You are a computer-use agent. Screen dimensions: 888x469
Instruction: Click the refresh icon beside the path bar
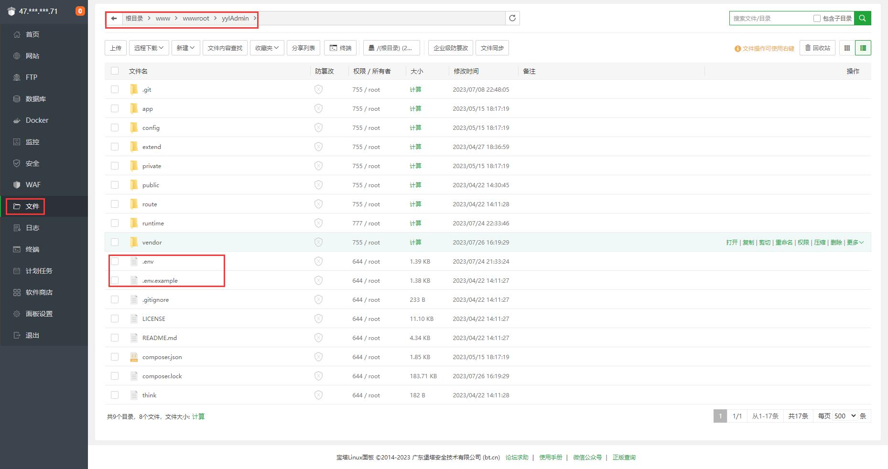pyautogui.click(x=512, y=18)
